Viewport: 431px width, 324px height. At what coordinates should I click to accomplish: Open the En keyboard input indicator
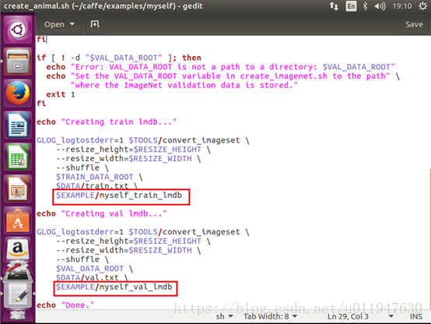(x=351, y=6)
